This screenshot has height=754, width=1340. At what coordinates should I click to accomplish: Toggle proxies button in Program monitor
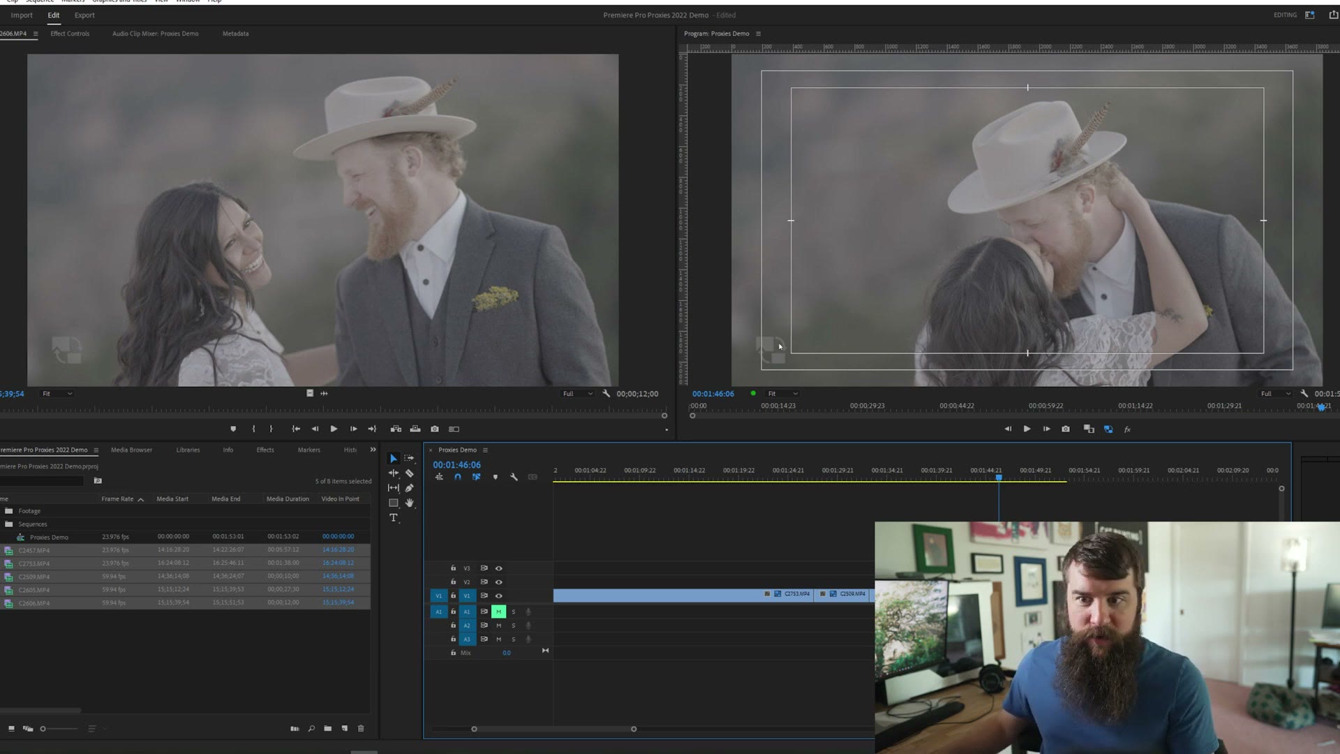point(1108,429)
